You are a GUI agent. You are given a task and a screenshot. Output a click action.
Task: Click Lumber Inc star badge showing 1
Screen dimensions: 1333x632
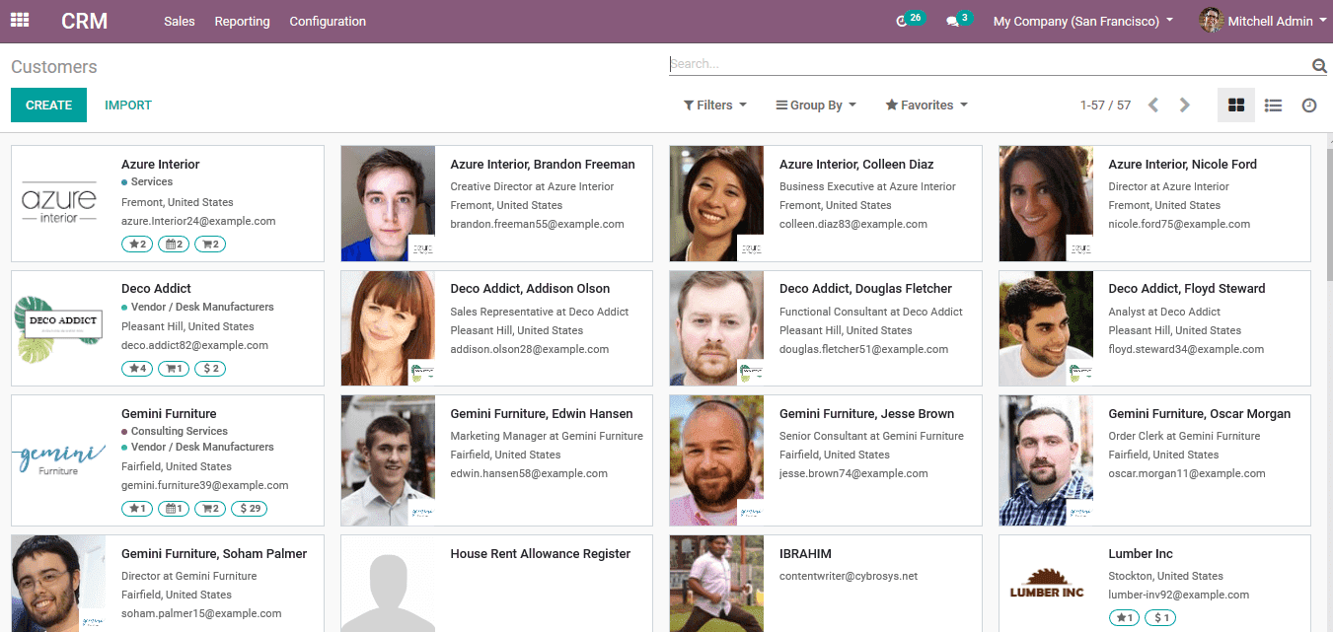pyautogui.click(x=1125, y=618)
